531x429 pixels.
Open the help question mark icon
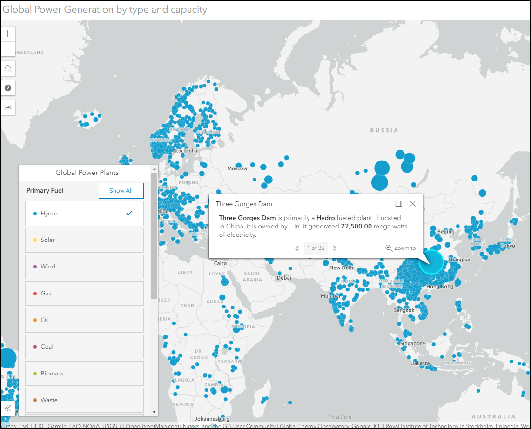tap(8, 88)
